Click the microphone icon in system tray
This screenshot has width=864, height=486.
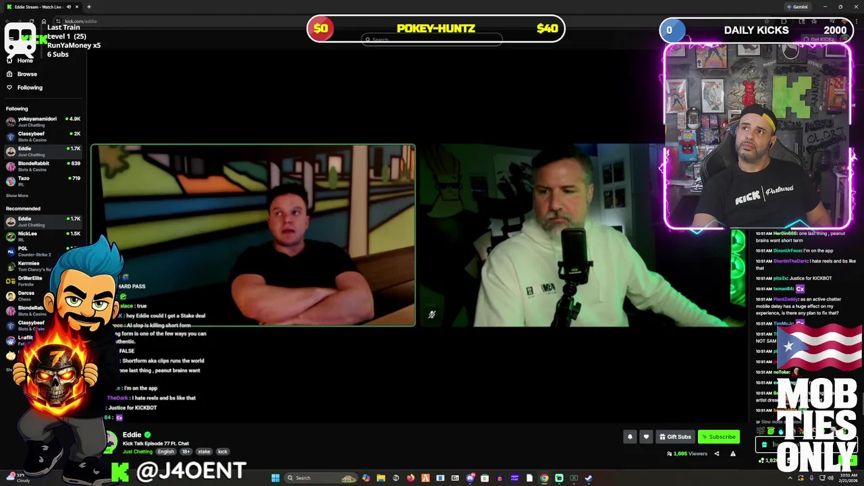pyautogui.click(x=811, y=478)
